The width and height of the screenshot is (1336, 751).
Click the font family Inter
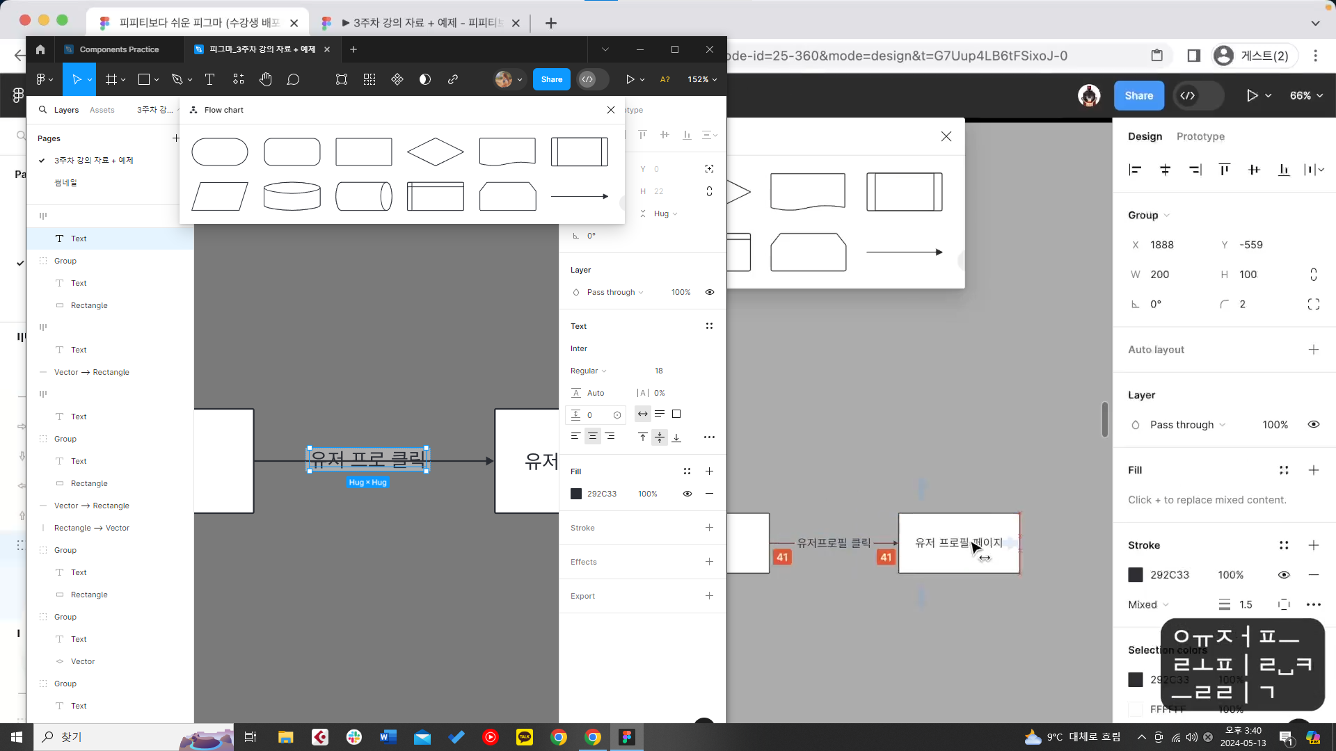coord(579,348)
